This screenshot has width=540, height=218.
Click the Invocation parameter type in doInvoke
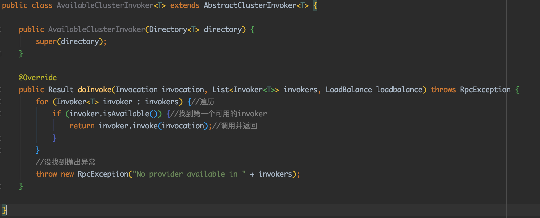pyautogui.click(x=137, y=90)
